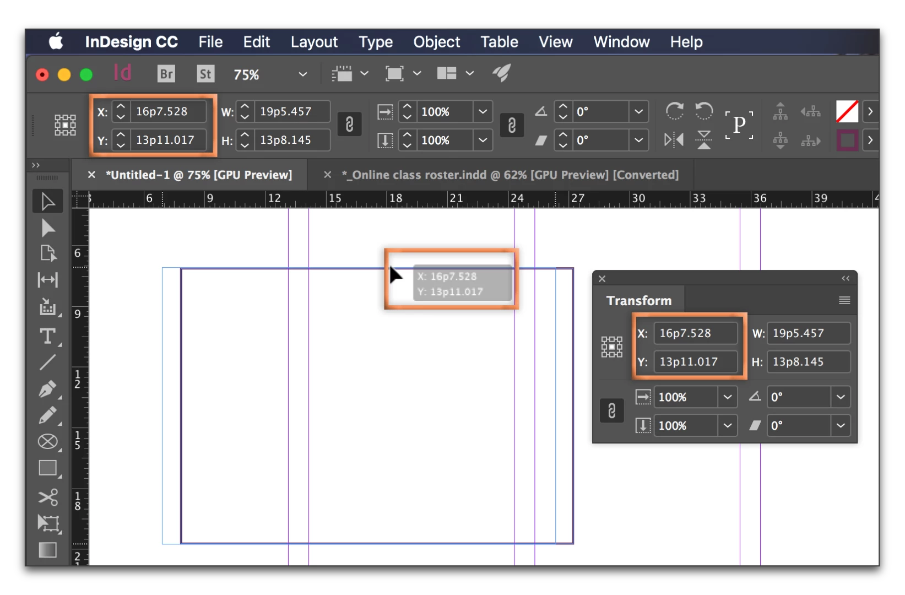Select the Pen tool

pos(48,389)
